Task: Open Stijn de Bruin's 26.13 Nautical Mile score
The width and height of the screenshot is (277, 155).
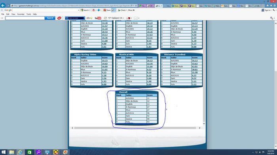Action: pos(150,61)
